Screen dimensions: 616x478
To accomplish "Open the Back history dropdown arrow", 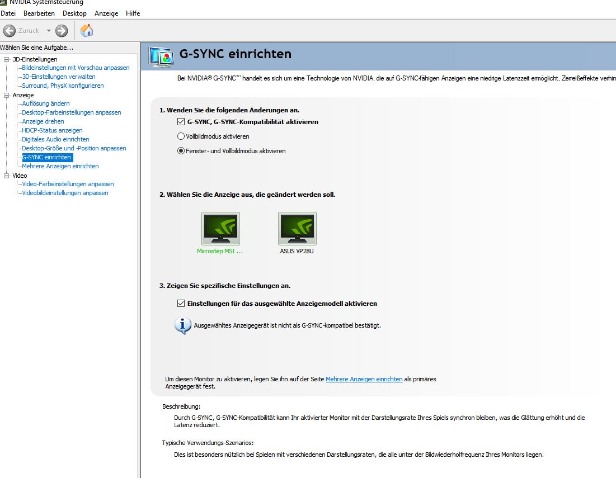I will (x=49, y=31).
